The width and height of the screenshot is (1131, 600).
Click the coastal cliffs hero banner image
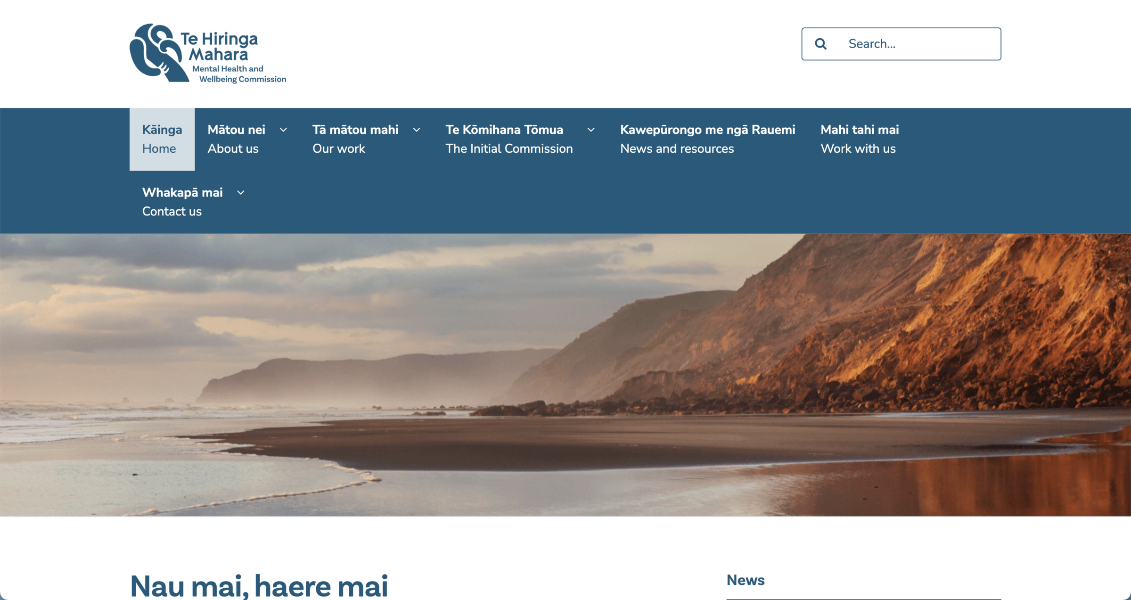point(565,375)
